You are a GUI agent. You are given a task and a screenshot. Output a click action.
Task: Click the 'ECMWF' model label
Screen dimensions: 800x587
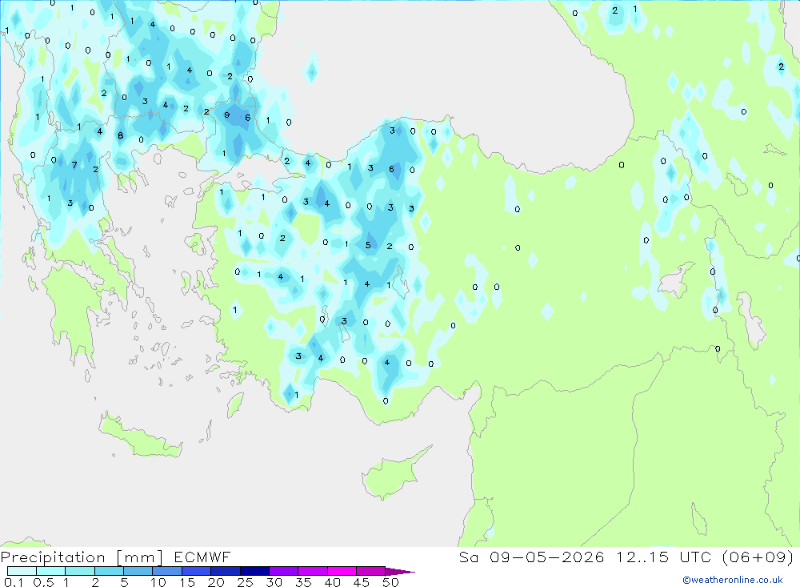coord(202,557)
